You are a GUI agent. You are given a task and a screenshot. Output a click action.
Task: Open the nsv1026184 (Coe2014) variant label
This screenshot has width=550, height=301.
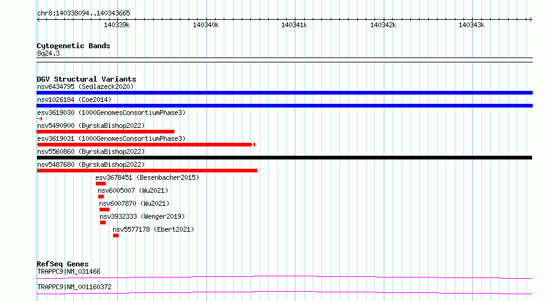pyautogui.click(x=74, y=100)
